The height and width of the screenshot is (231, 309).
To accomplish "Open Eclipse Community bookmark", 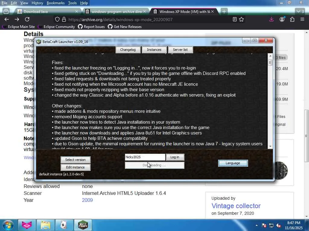I will 57,27.
